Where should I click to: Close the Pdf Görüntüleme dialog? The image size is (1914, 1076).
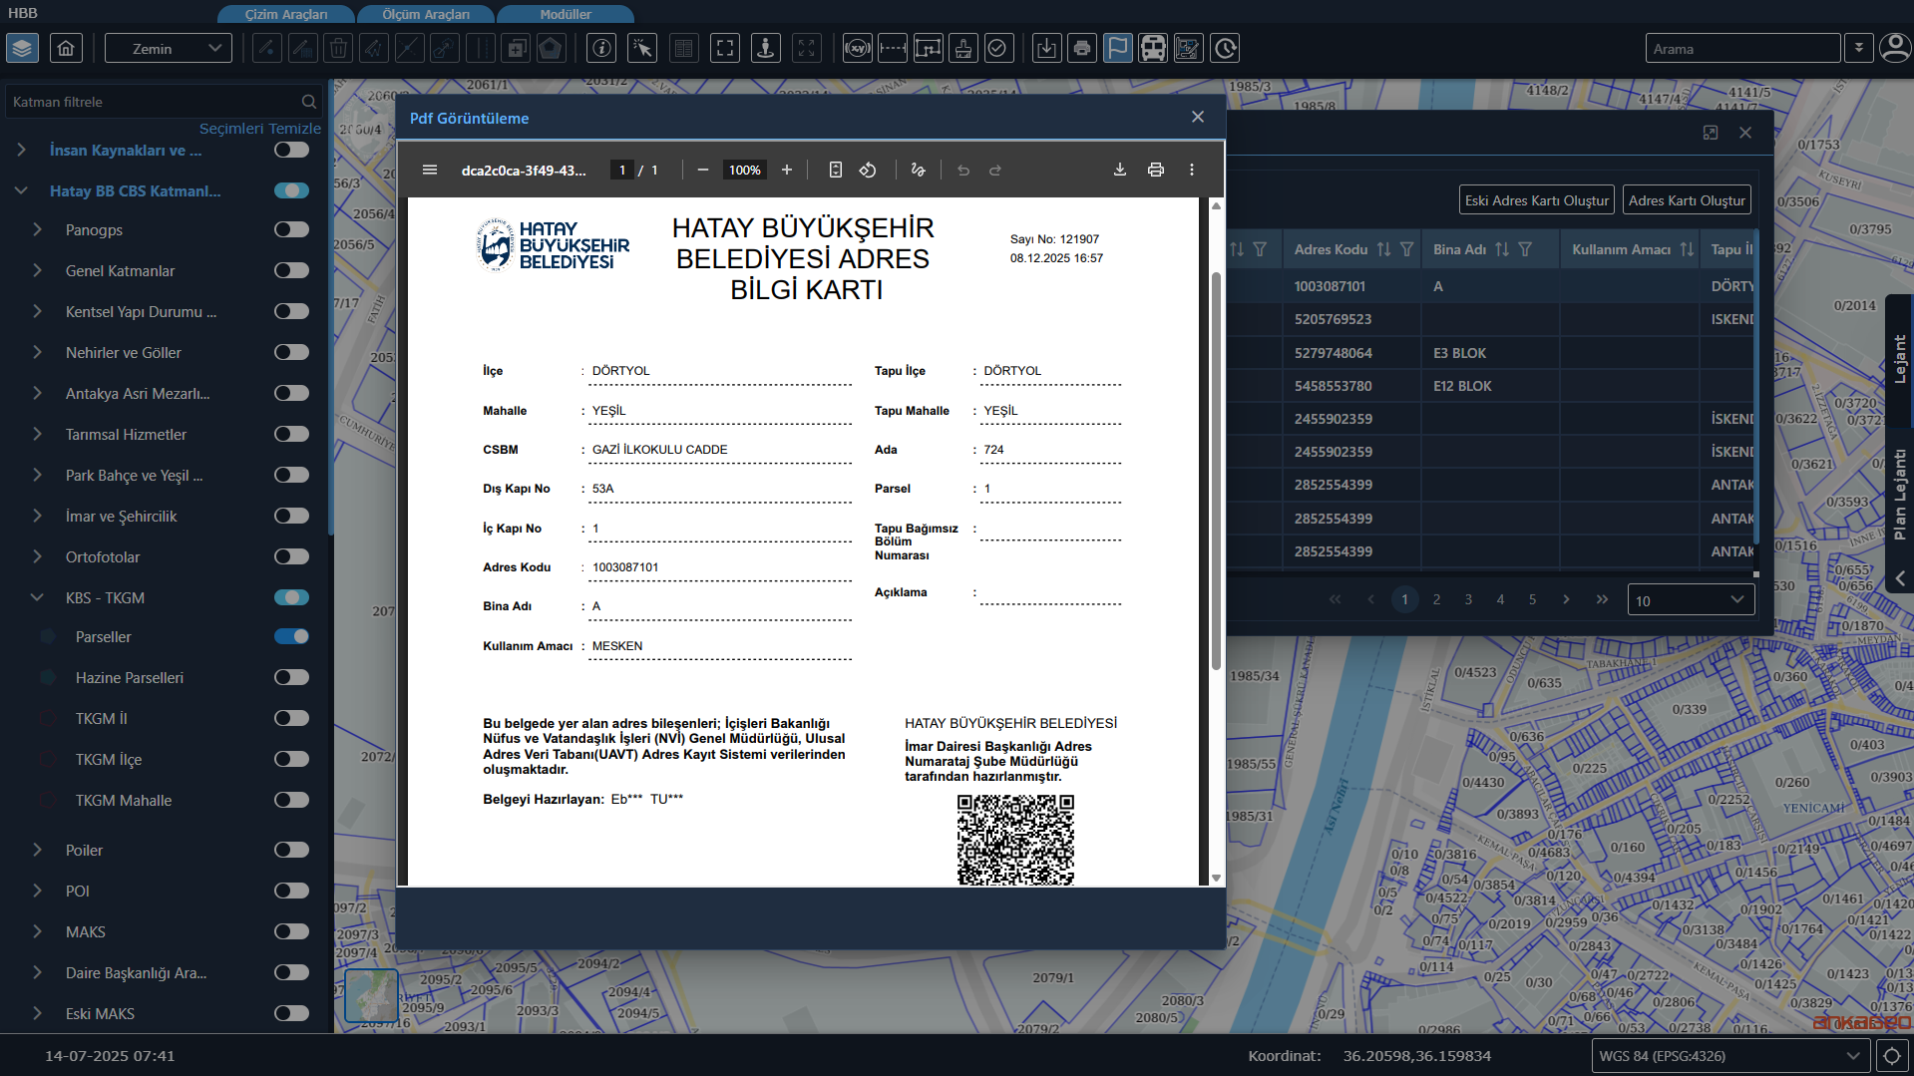click(1198, 117)
